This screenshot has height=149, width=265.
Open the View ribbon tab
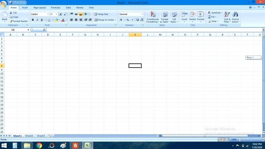pos(91,7)
